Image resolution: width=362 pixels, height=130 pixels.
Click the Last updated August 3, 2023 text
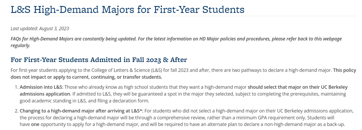coord(40,28)
